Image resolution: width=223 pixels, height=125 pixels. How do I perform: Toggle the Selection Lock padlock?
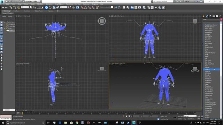coord(126,116)
